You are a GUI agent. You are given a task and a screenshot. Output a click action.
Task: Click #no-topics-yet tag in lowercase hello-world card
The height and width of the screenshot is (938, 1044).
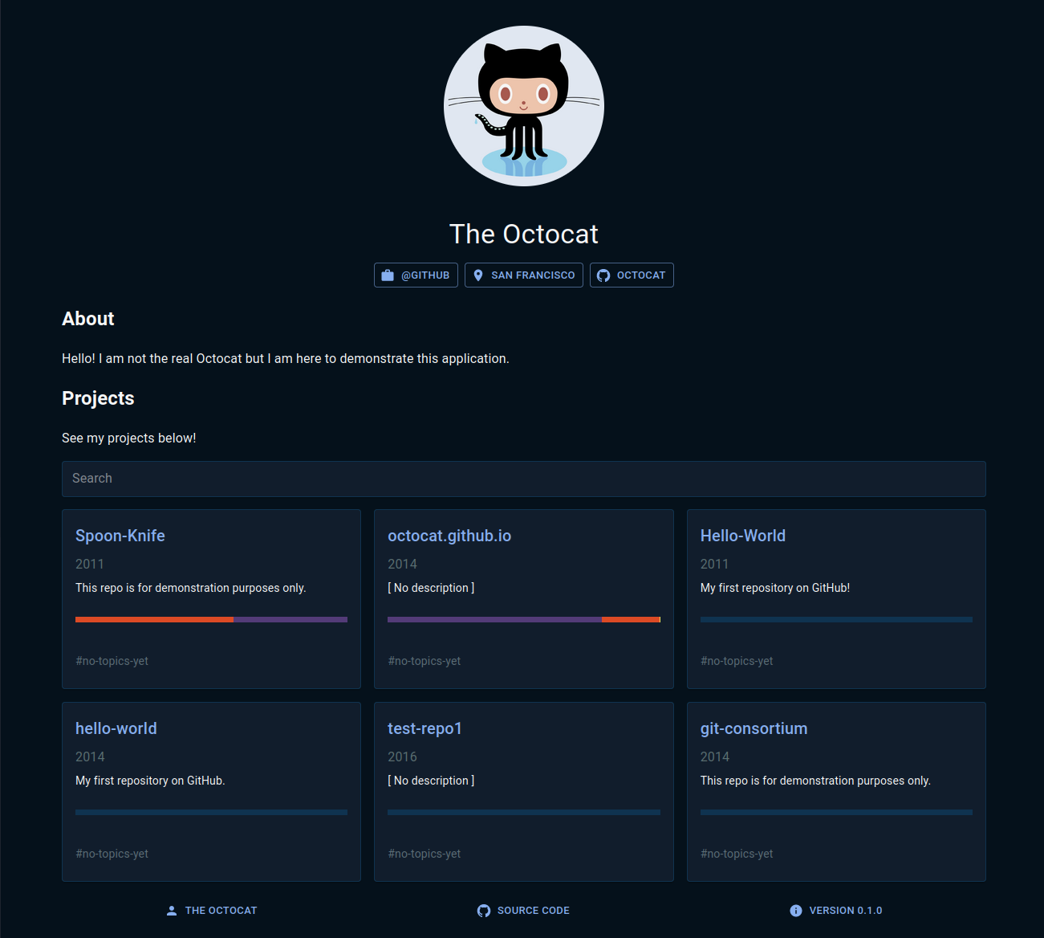pos(112,854)
